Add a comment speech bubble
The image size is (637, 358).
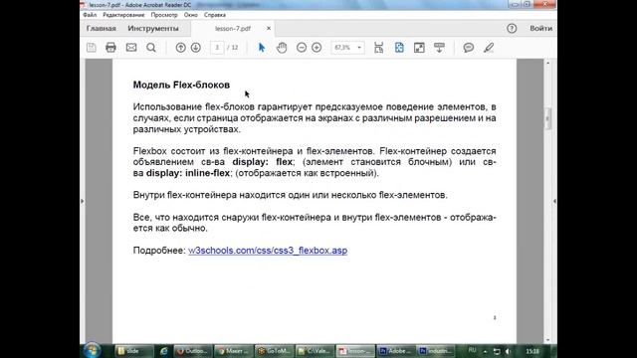469,48
